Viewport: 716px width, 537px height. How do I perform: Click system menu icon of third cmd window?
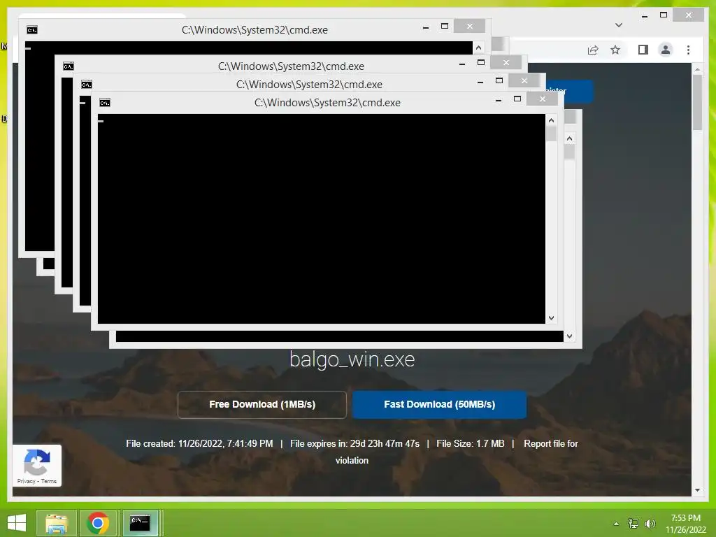tap(86, 85)
